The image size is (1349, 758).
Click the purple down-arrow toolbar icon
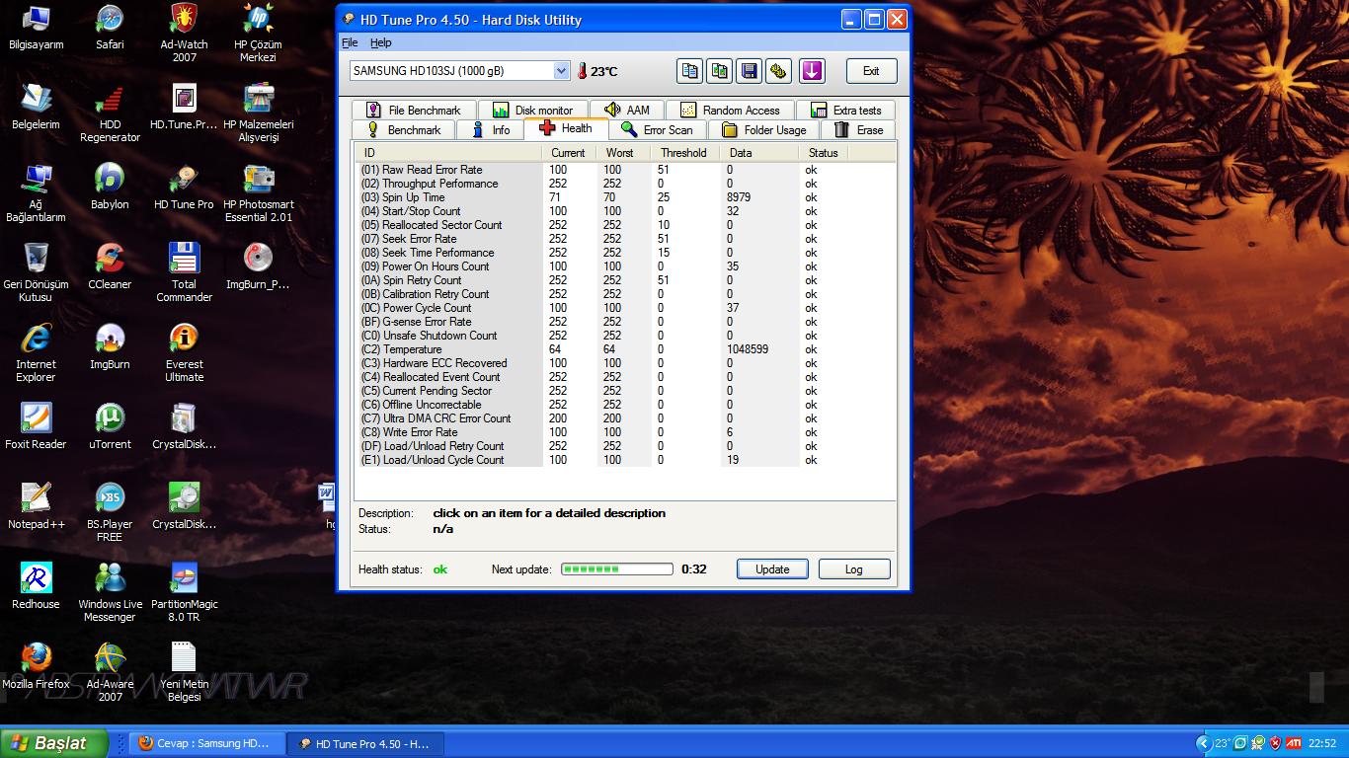pyautogui.click(x=811, y=71)
